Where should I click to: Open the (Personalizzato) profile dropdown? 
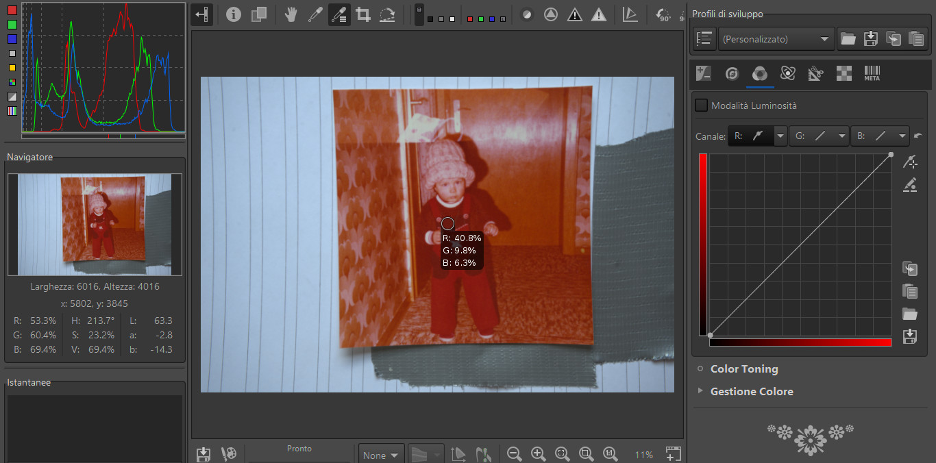tap(776, 39)
